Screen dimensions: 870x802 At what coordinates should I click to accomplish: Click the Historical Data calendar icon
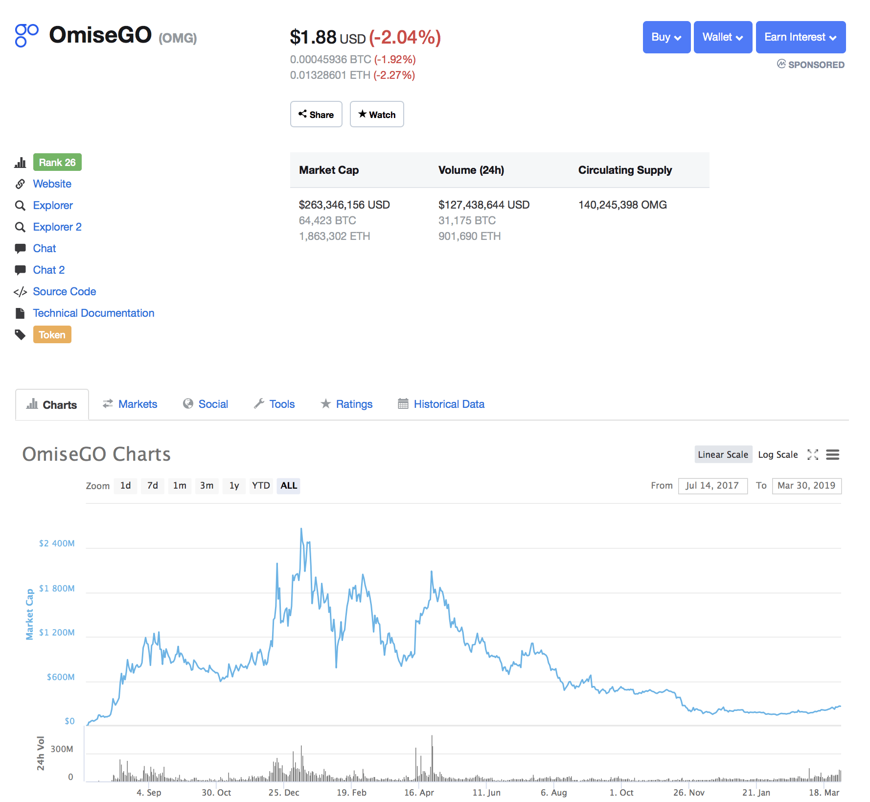tap(403, 403)
